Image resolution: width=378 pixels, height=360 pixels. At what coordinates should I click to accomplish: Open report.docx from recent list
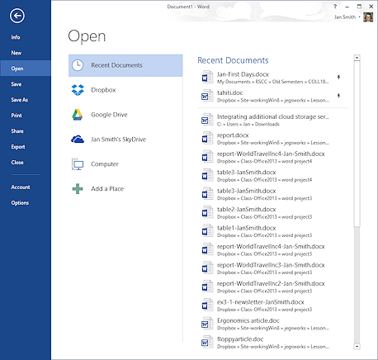click(x=272, y=138)
